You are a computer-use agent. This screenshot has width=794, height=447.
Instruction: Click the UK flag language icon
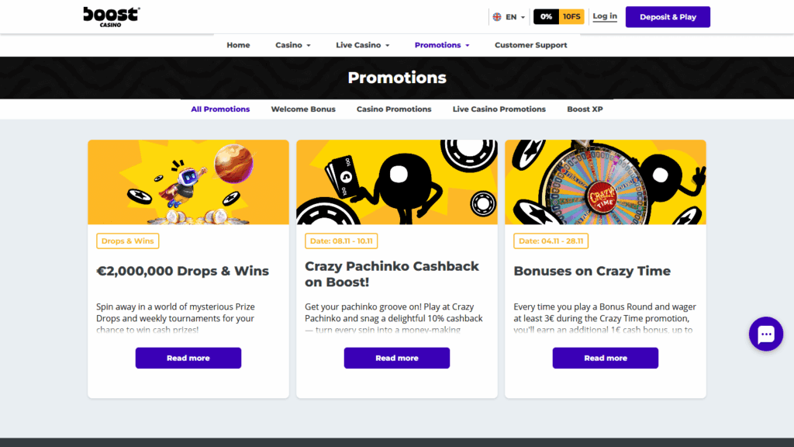pos(497,17)
